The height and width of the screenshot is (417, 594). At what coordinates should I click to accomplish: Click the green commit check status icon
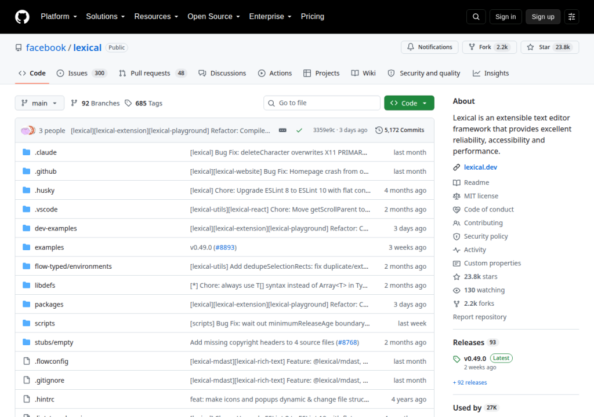(299, 130)
